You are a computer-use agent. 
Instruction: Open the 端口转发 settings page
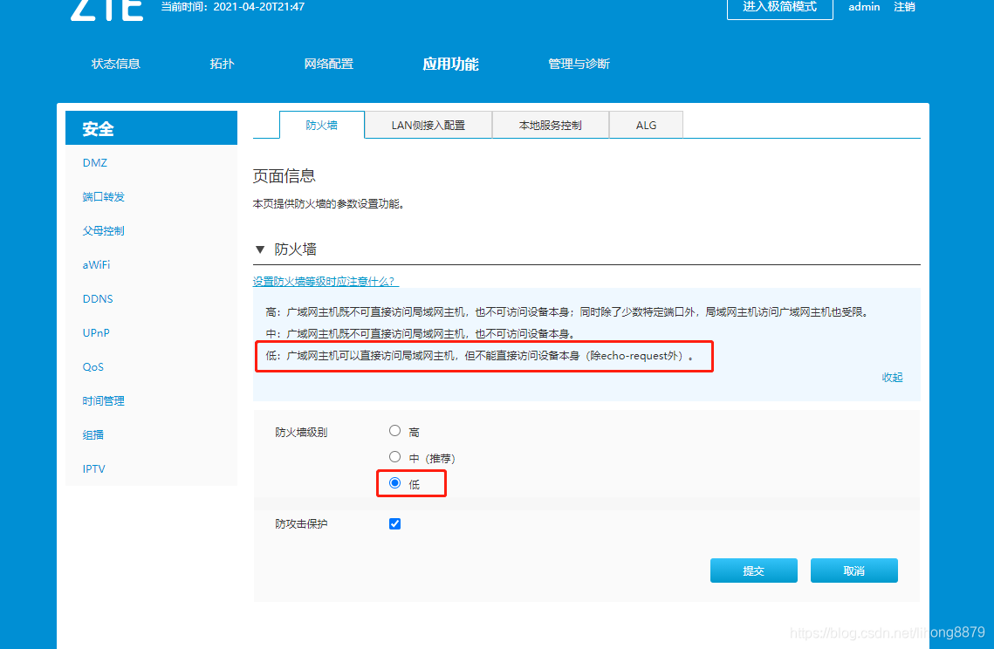point(104,196)
